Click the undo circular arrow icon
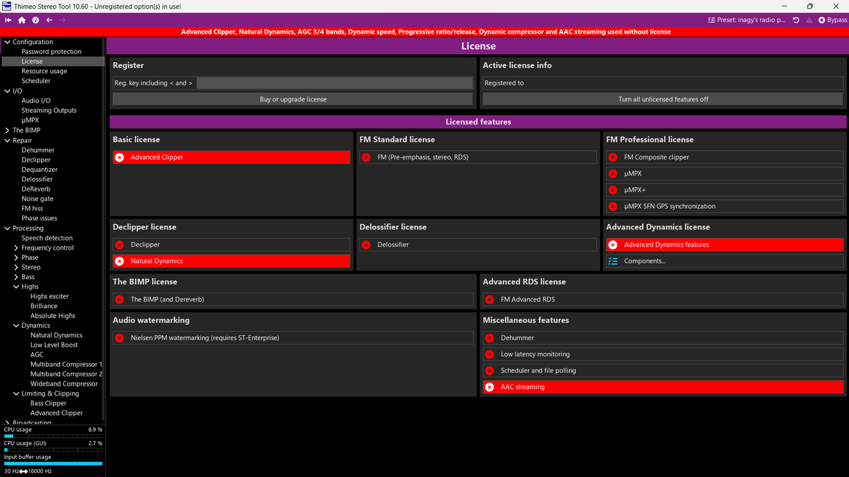Image resolution: width=849 pixels, height=477 pixels. pyautogui.click(x=796, y=20)
